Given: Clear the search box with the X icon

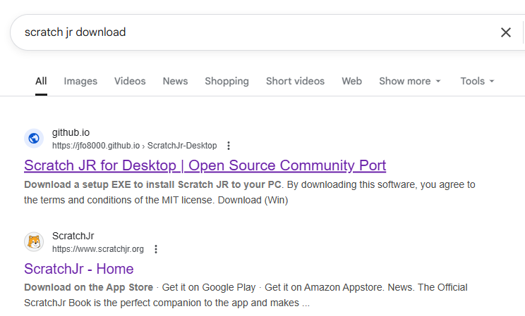Looking at the screenshot, I should [x=505, y=32].
